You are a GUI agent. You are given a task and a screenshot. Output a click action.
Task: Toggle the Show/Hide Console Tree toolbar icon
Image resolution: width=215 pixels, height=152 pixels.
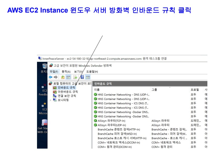coord(68,77)
